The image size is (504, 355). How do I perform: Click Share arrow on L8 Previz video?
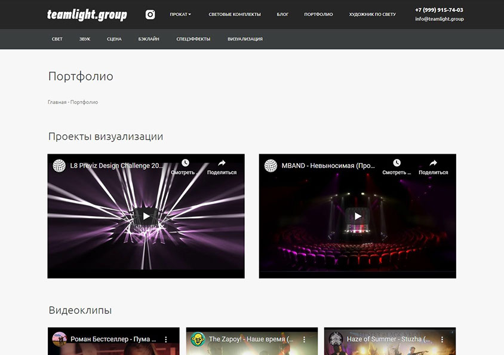click(x=222, y=163)
